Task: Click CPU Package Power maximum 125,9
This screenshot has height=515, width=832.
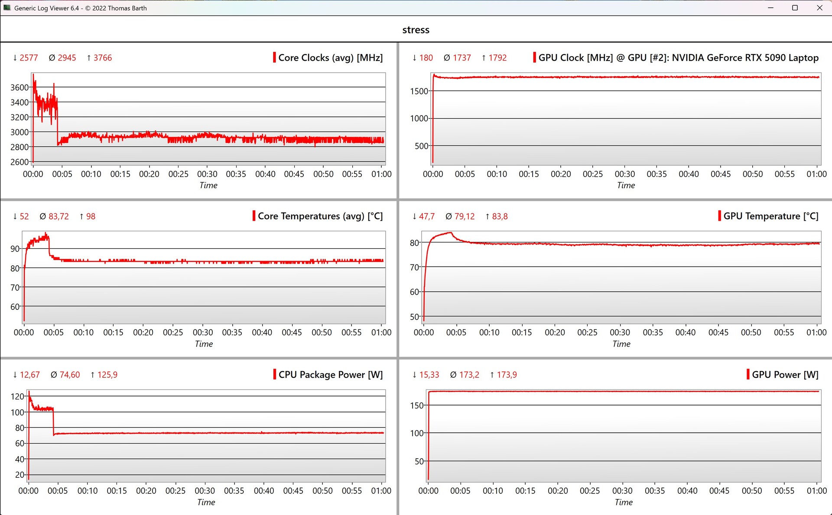Action: point(107,374)
